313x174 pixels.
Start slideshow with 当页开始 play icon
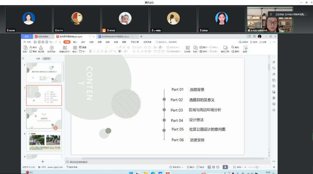52,48
